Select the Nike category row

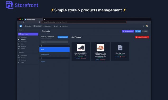pyautogui.click(x=55, y=49)
